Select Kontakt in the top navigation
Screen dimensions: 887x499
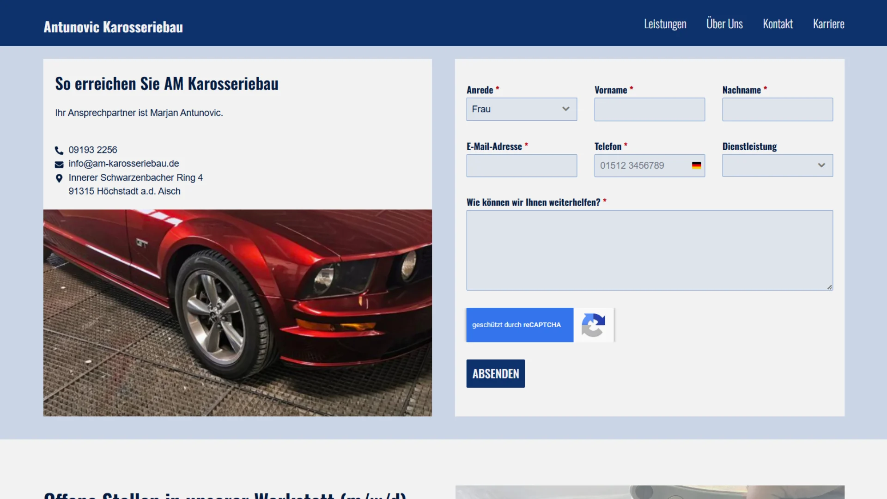click(778, 24)
